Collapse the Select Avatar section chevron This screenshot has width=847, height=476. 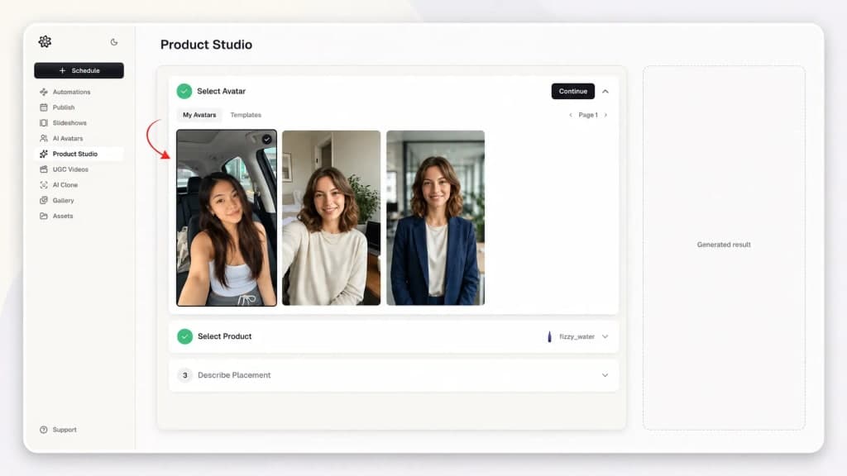605,91
